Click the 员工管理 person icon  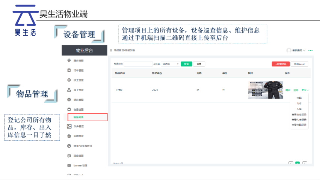69,90
